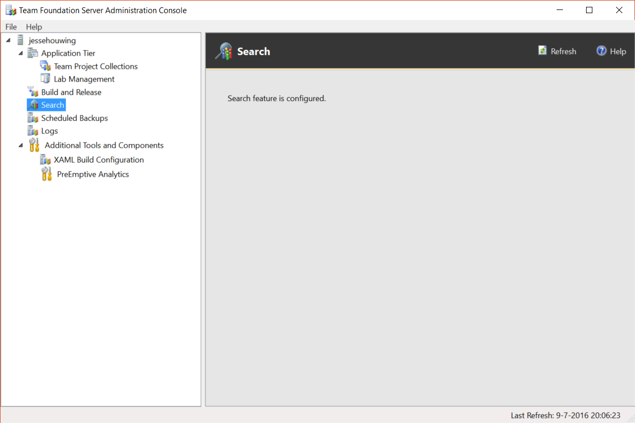Click the Refresh link in header
The image size is (635, 423).
pyautogui.click(x=563, y=51)
